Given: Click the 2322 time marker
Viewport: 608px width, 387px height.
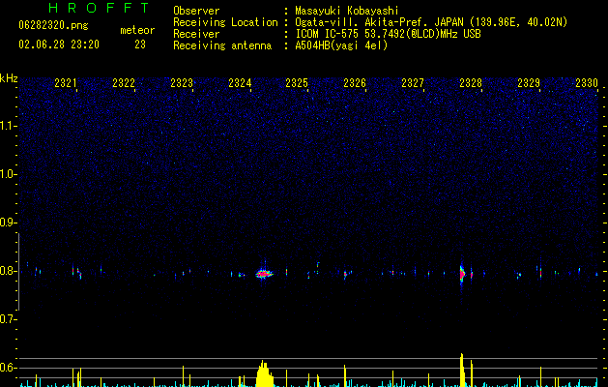Looking at the screenshot, I should [x=124, y=82].
